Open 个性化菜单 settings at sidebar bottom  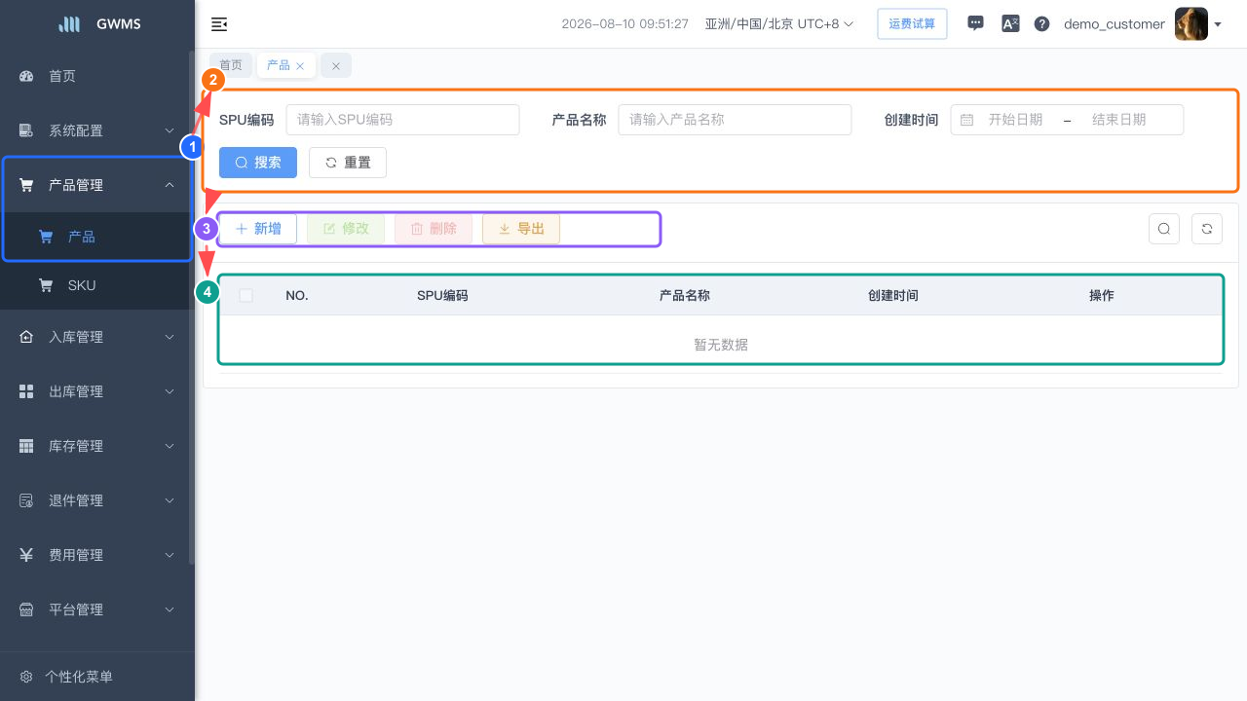(x=97, y=677)
